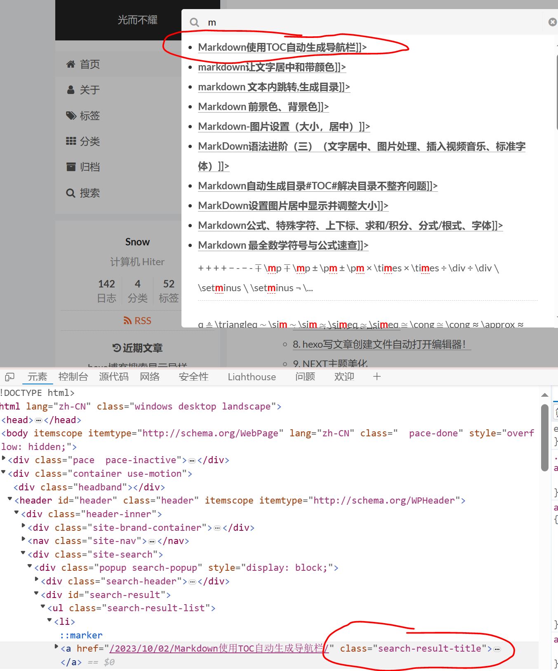Switch to the 控制台 DevTools tab

tap(73, 377)
